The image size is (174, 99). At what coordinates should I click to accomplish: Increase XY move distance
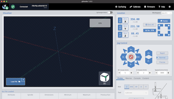coord(131,73)
